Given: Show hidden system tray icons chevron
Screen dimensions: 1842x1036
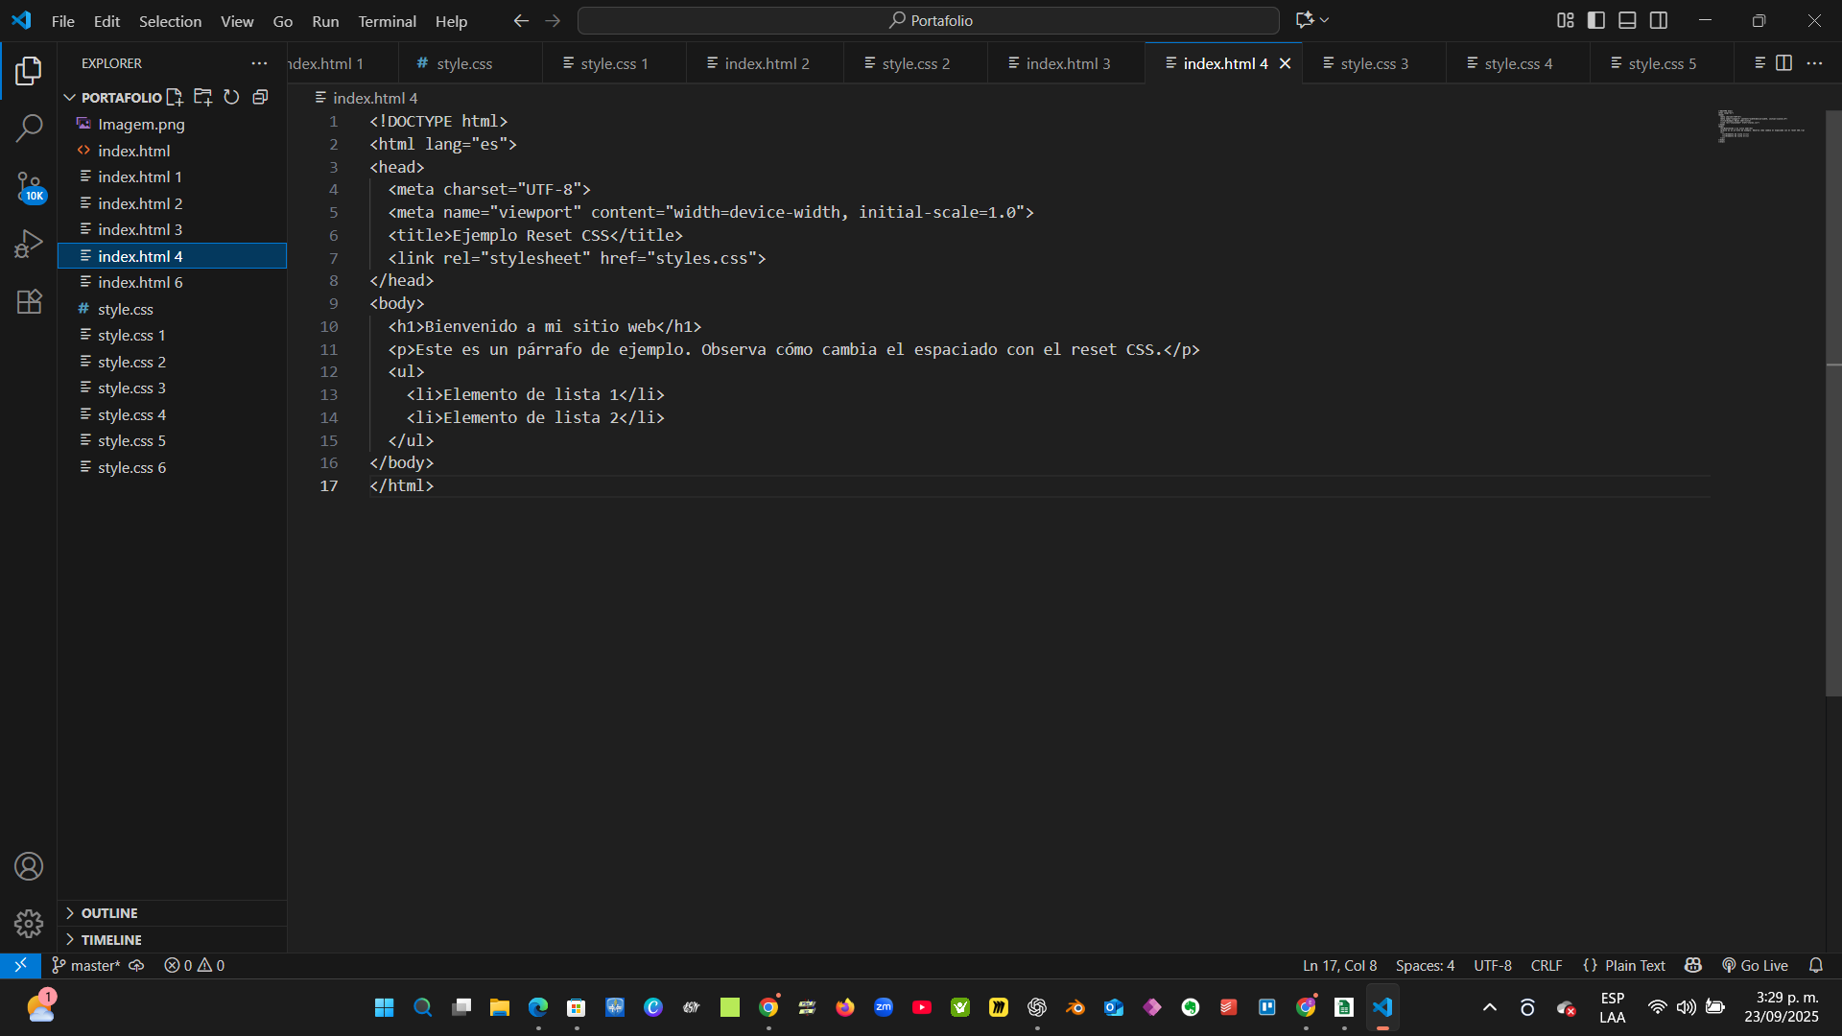Looking at the screenshot, I should coord(1490,1007).
